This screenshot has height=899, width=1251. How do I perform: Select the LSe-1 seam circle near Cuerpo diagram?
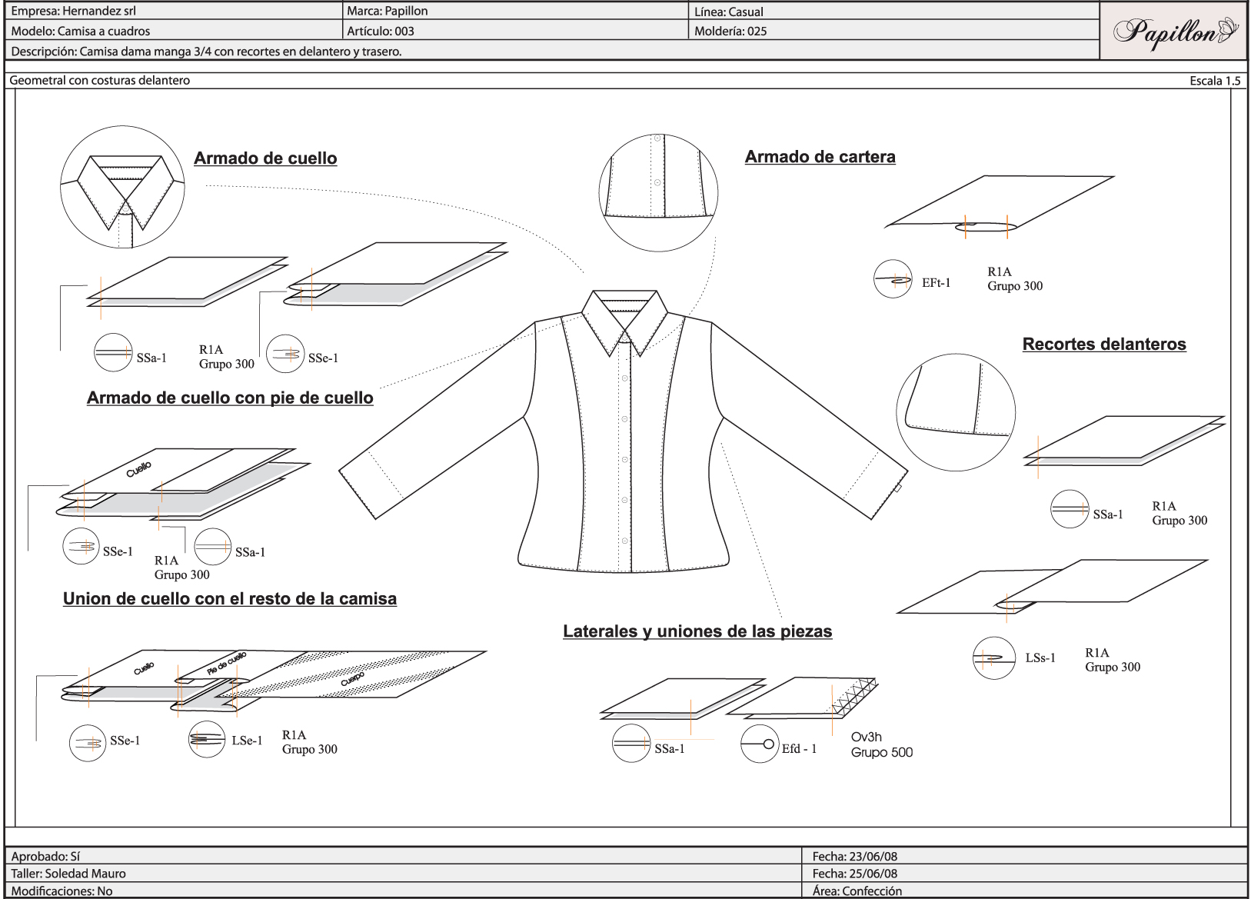coord(205,741)
